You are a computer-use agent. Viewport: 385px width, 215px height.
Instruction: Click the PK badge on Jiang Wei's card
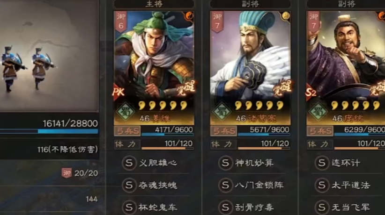pyautogui.click(x=118, y=92)
